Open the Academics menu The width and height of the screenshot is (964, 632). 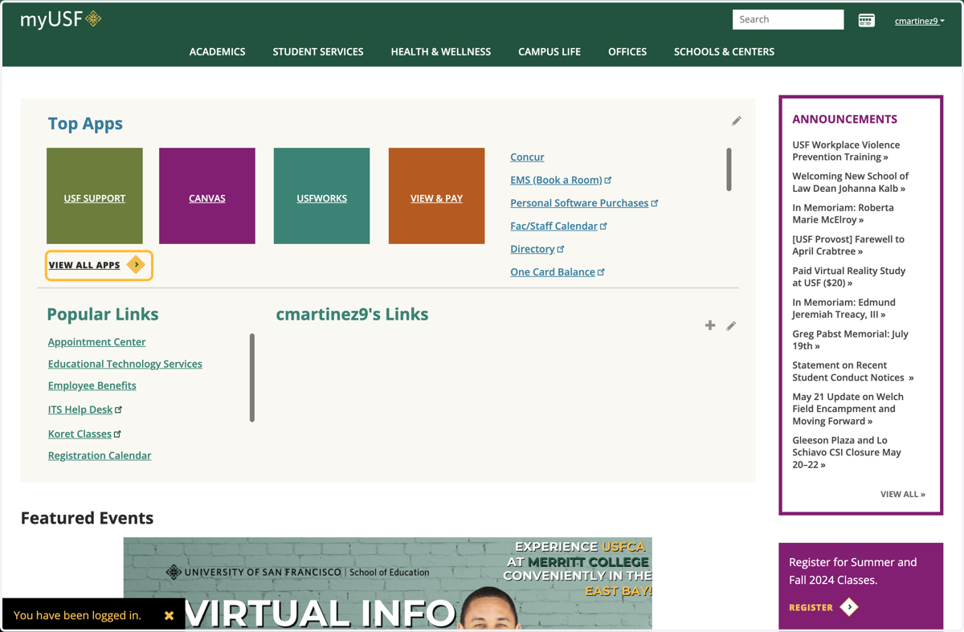tap(217, 51)
